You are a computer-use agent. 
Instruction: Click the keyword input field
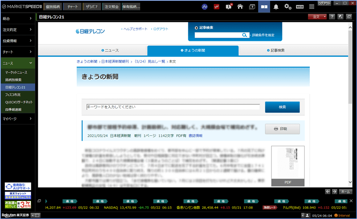tap(173, 107)
